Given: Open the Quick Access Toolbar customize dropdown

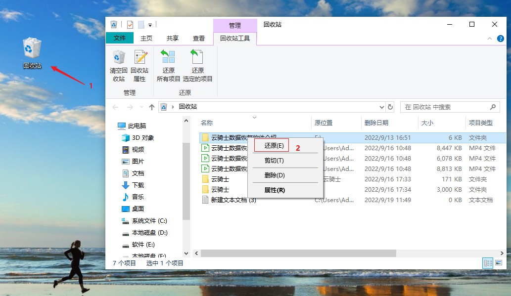Looking at the screenshot, I should pyautogui.click(x=149, y=24).
